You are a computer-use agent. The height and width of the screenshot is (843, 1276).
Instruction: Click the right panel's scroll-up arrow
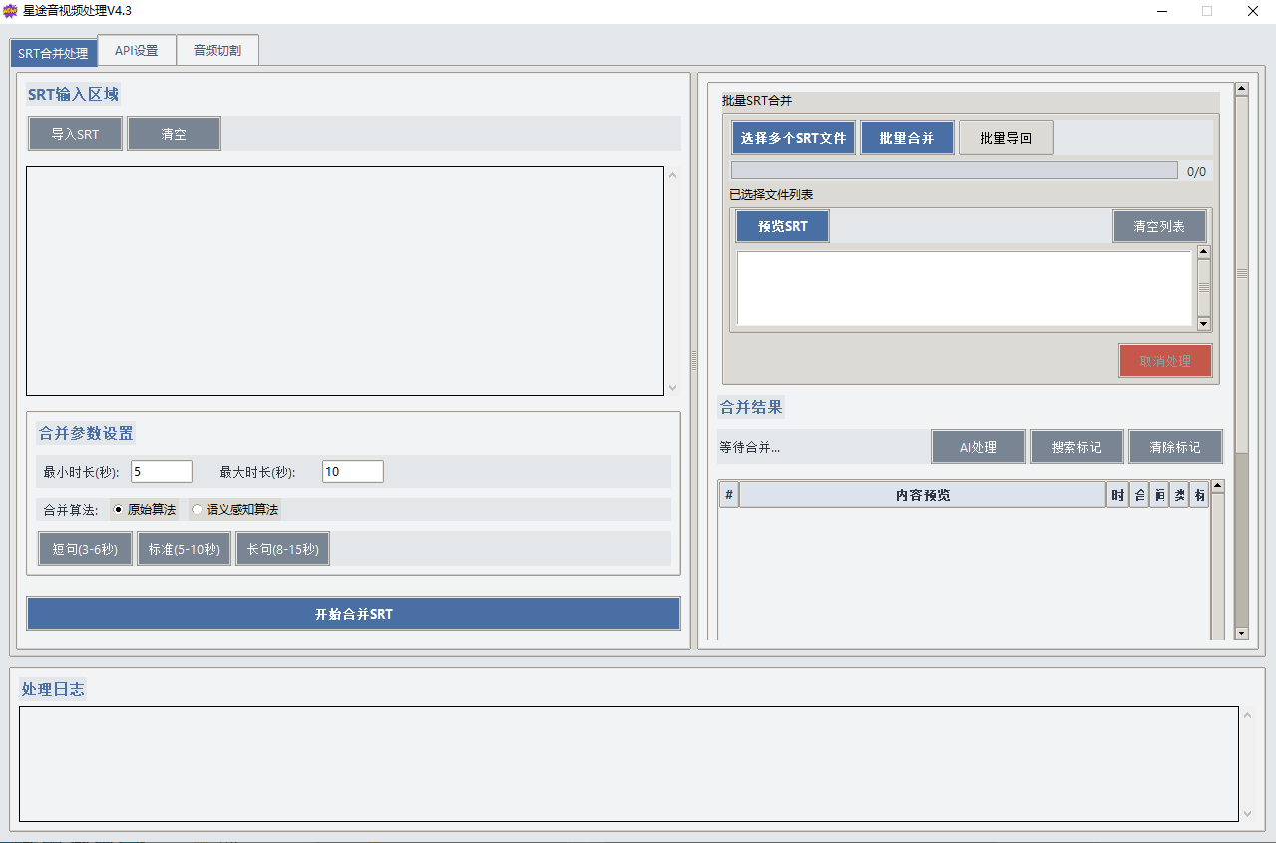pos(1242,89)
